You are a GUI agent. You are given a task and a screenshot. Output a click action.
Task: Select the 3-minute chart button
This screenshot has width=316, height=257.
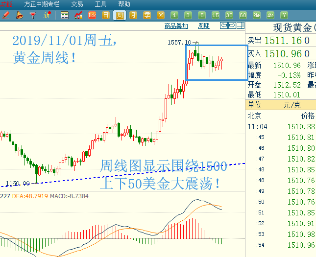click(188, 15)
